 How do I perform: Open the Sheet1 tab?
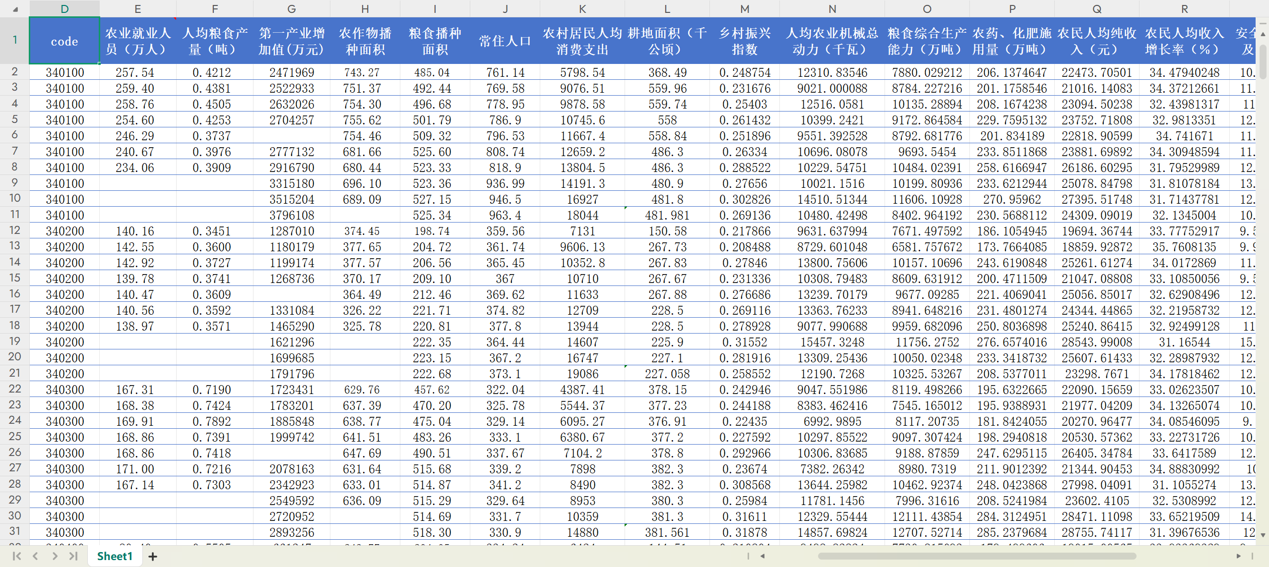(115, 556)
